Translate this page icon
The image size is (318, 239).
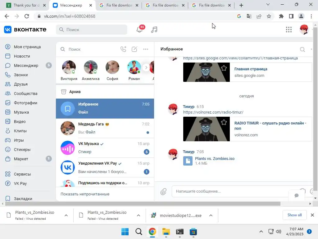(x=249, y=16)
